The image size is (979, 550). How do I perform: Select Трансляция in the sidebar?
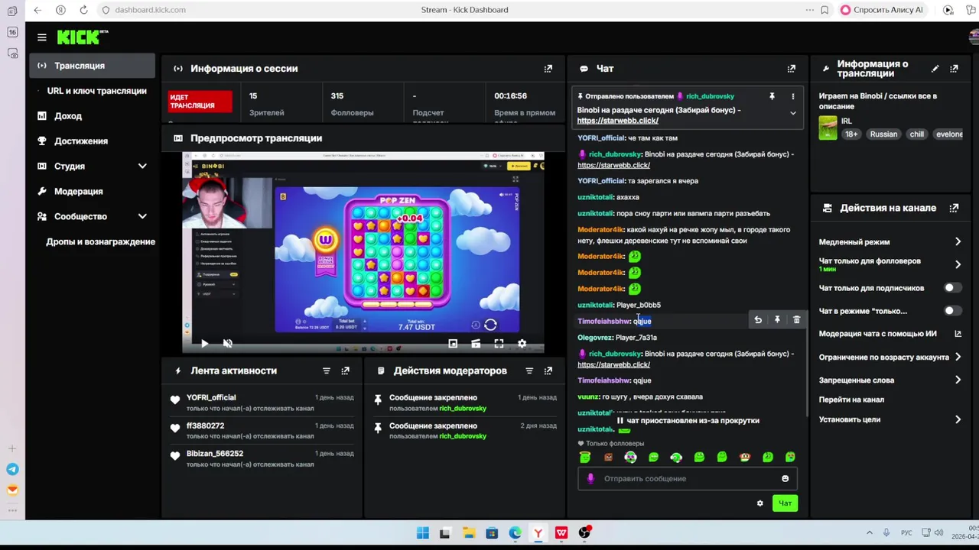pos(92,66)
